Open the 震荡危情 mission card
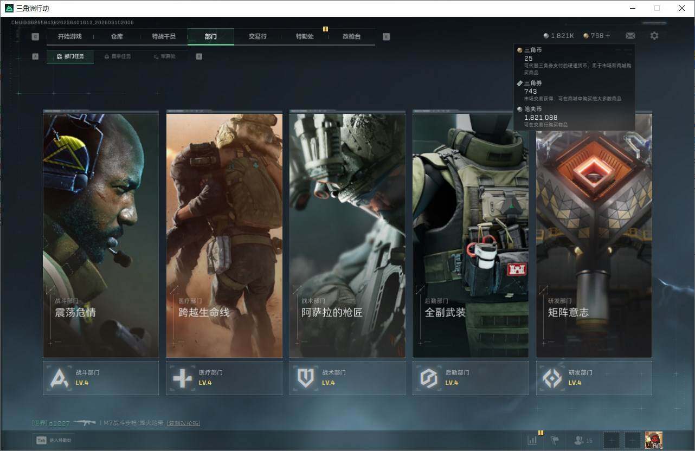This screenshot has height=451, width=695. [x=101, y=234]
